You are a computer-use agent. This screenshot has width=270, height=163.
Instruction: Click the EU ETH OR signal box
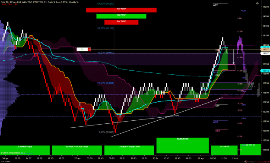224,150
